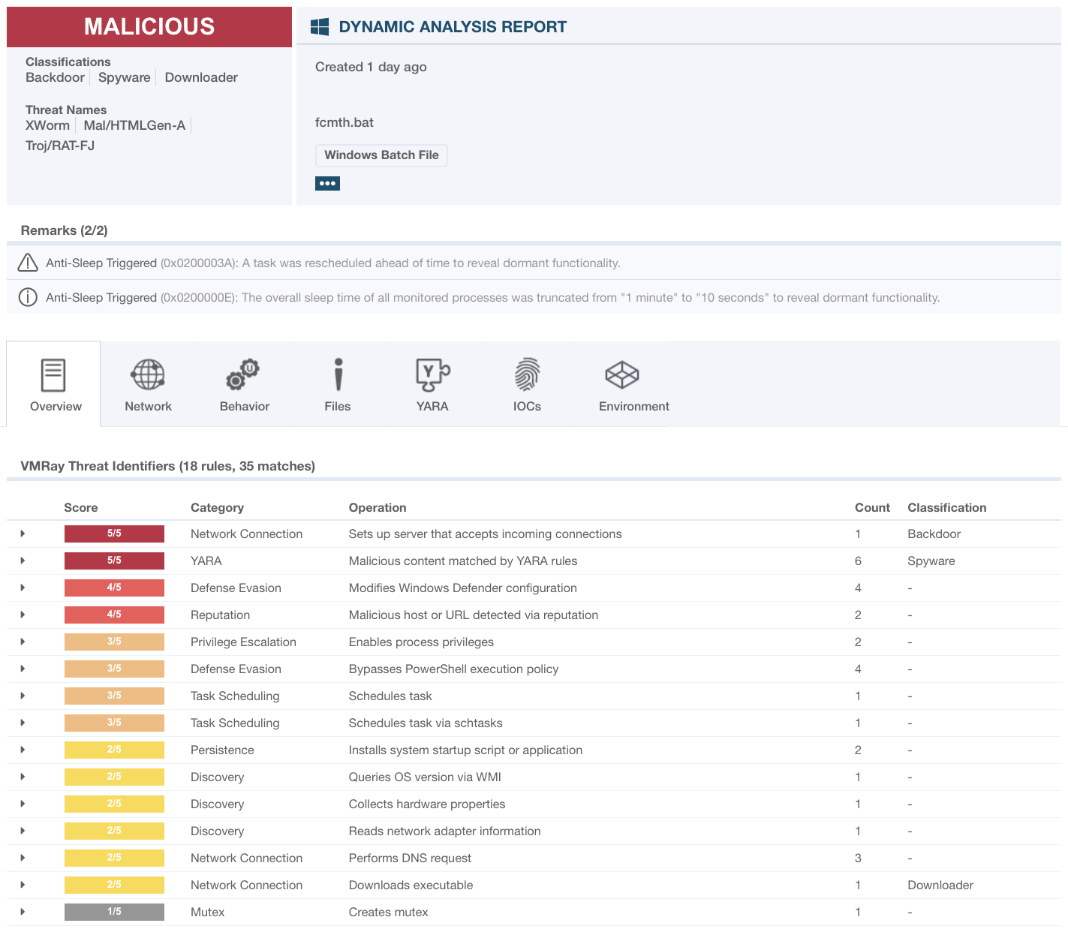
Task: Expand the 'Queries OS version via WMI' row
Action: pos(23,777)
